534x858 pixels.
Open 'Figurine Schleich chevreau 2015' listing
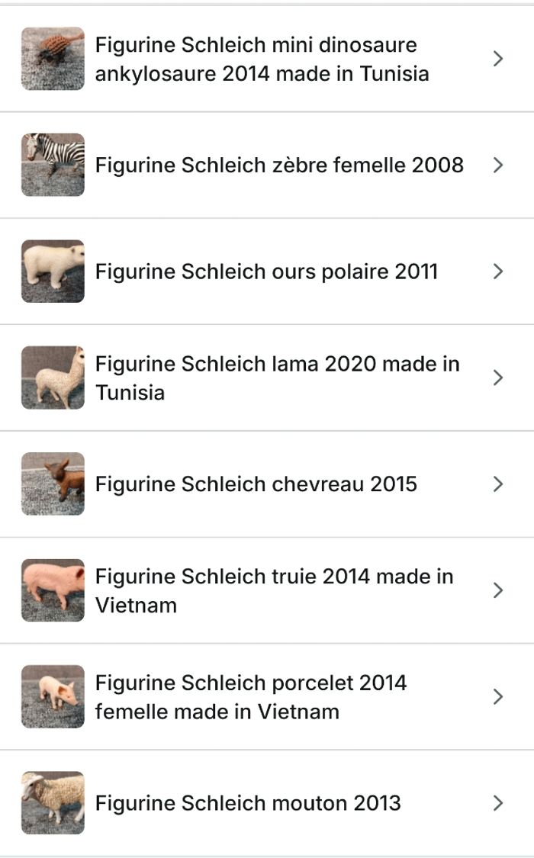tap(256, 484)
